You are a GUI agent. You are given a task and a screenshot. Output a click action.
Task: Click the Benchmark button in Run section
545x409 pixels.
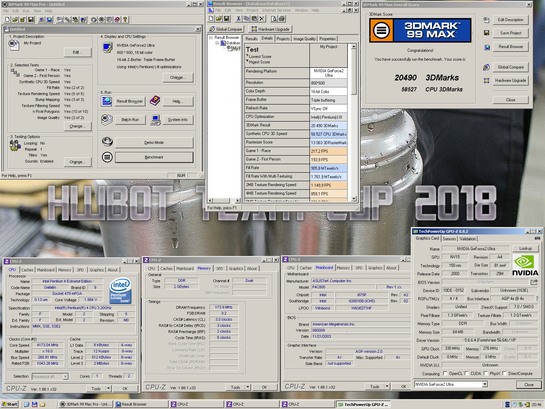pyautogui.click(x=154, y=157)
